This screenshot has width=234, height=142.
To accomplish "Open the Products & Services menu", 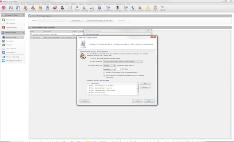I will 33,4.
